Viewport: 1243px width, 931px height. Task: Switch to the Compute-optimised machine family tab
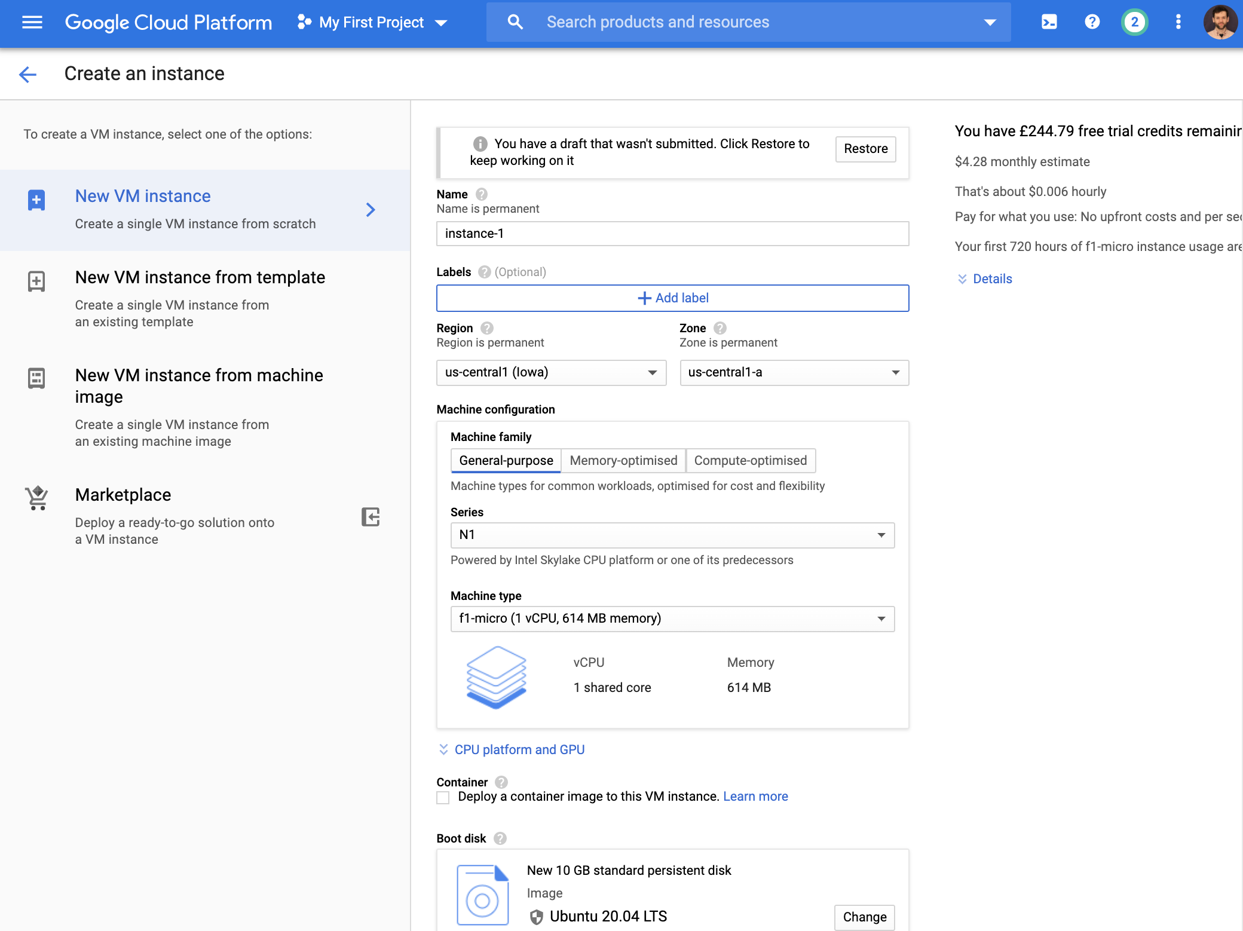tap(751, 460)
